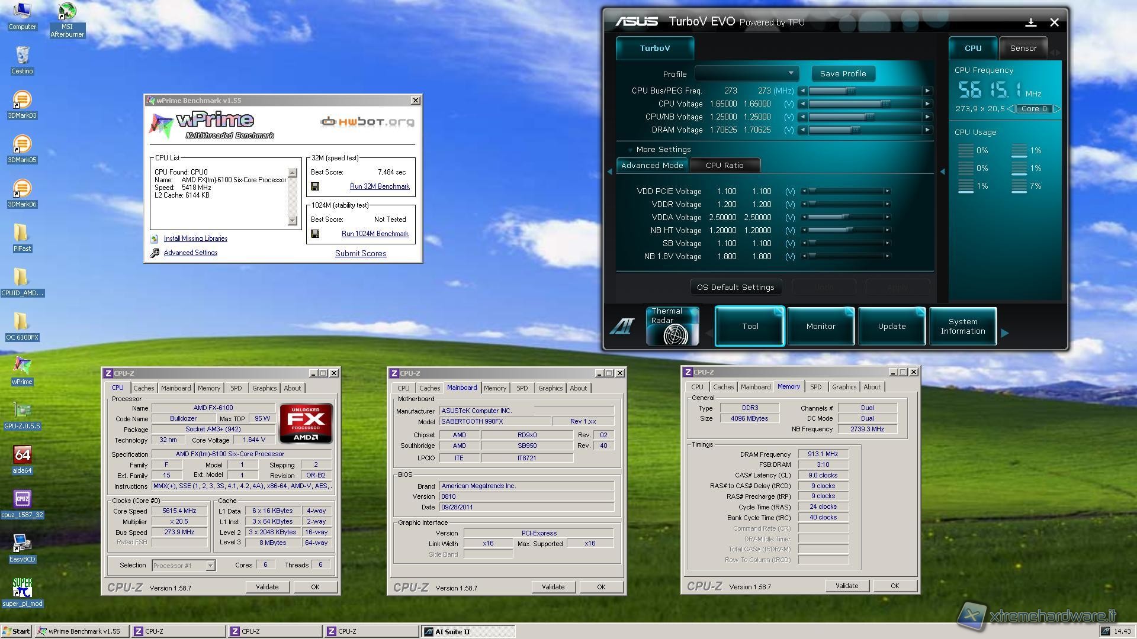Open the aida64 desktop icon
This screenshot has width=1137, height=639.
point(22,455)
